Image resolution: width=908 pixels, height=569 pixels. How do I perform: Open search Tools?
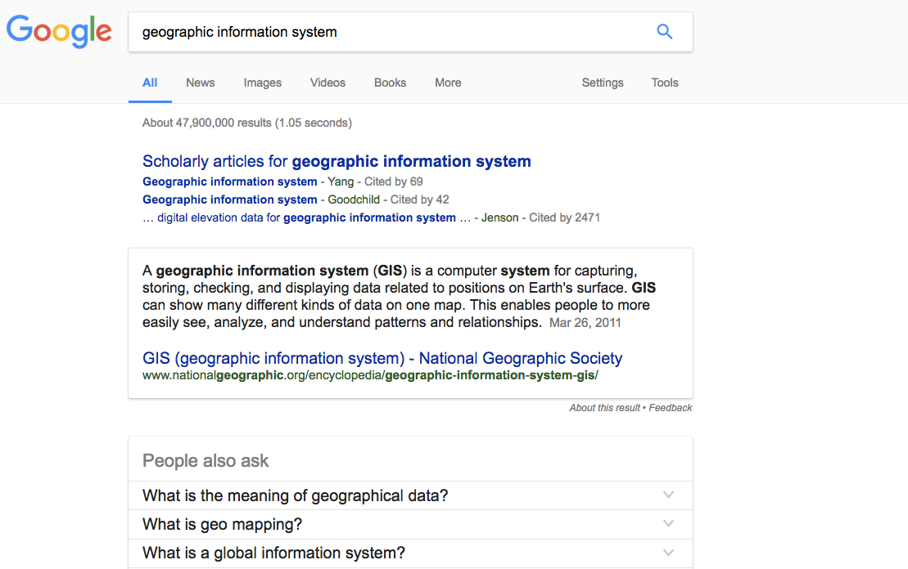click(665, 83)
